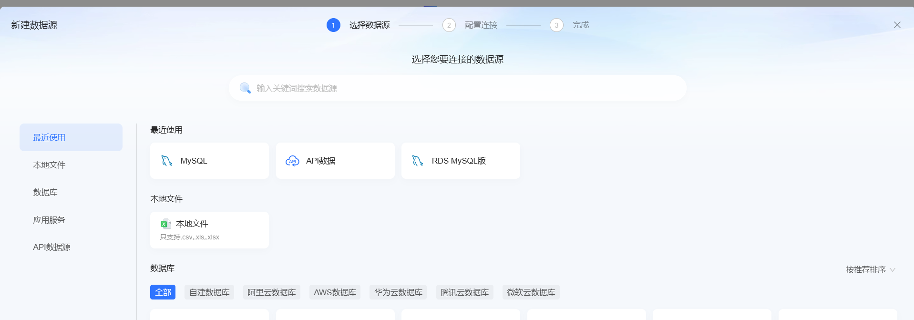914x320 pixels.
Task: Choose the RDS MySQL版 data source card
Action: click(x=461, y=161)
